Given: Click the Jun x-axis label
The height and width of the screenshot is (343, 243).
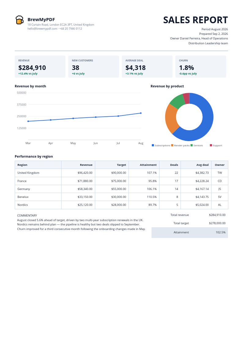Looking at the screenshot, I should (x=95, y=143).
